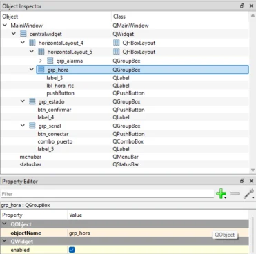The image size is (256, 254).
Task: Collapse the QWidget property section
Action: (4, 241)
